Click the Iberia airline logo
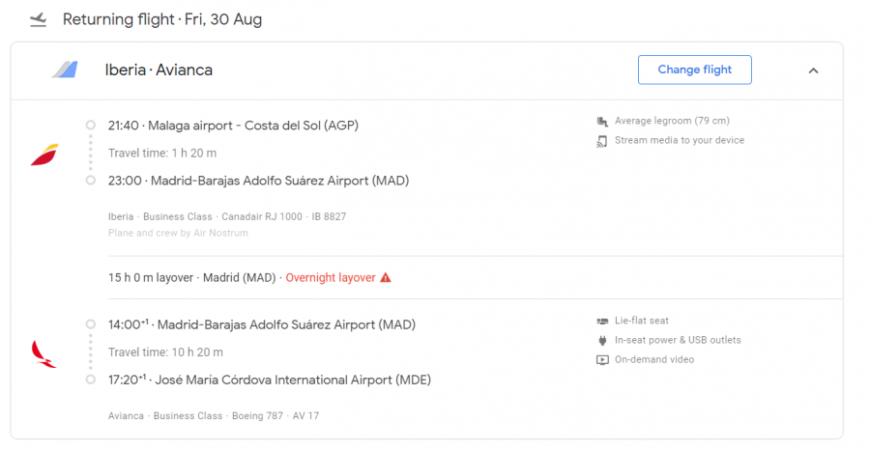The height and width of the screenshot is (451, 870). 44,154
